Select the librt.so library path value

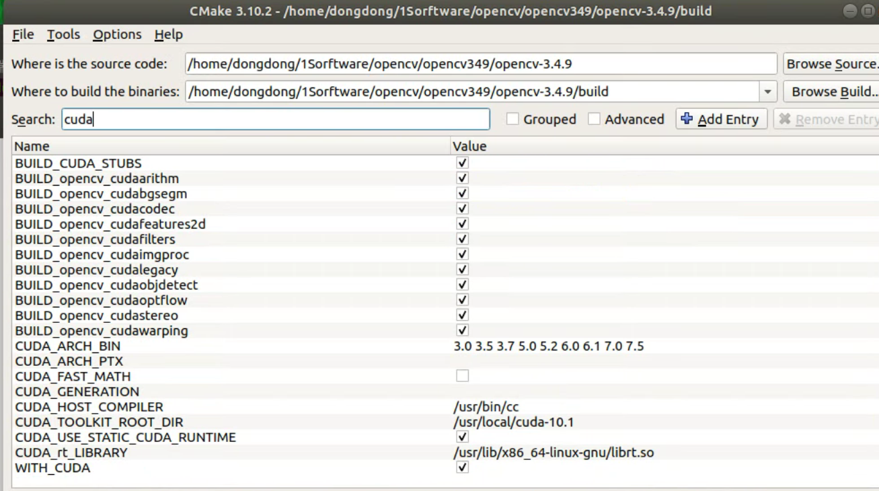tap(554, 453)
